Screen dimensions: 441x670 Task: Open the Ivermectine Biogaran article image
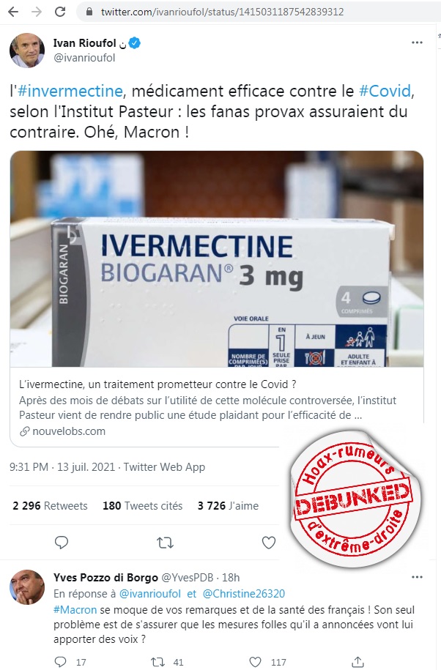[x=217, y=258]
